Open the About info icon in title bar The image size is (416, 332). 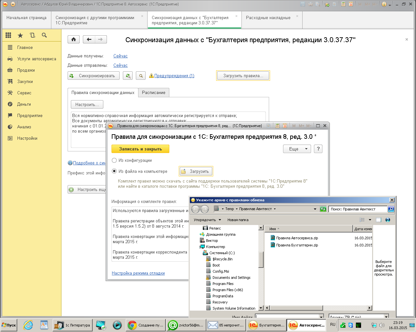tap(384, 4)
